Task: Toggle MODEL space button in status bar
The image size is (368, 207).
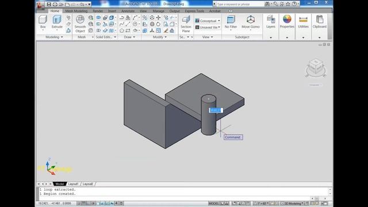Action: coord(213,203)
